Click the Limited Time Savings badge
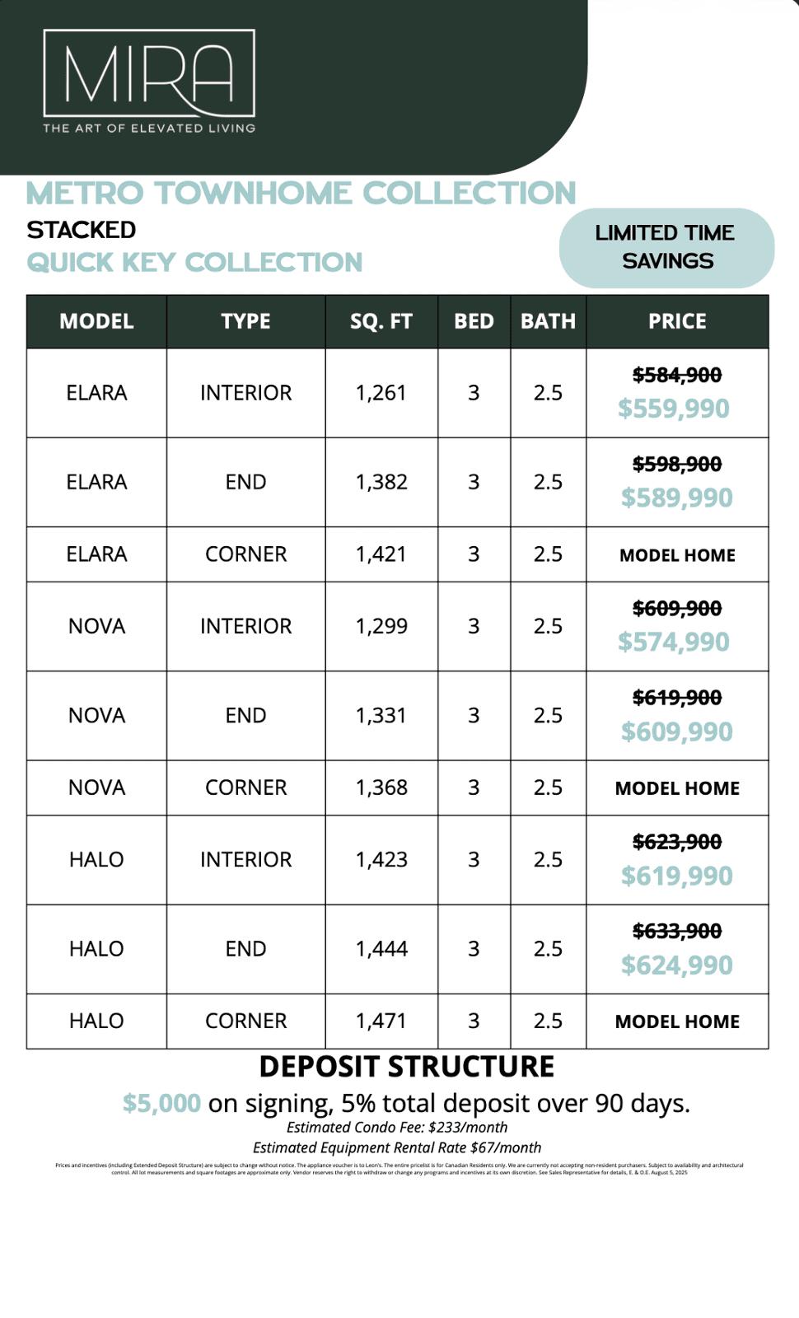 point(666,247)
